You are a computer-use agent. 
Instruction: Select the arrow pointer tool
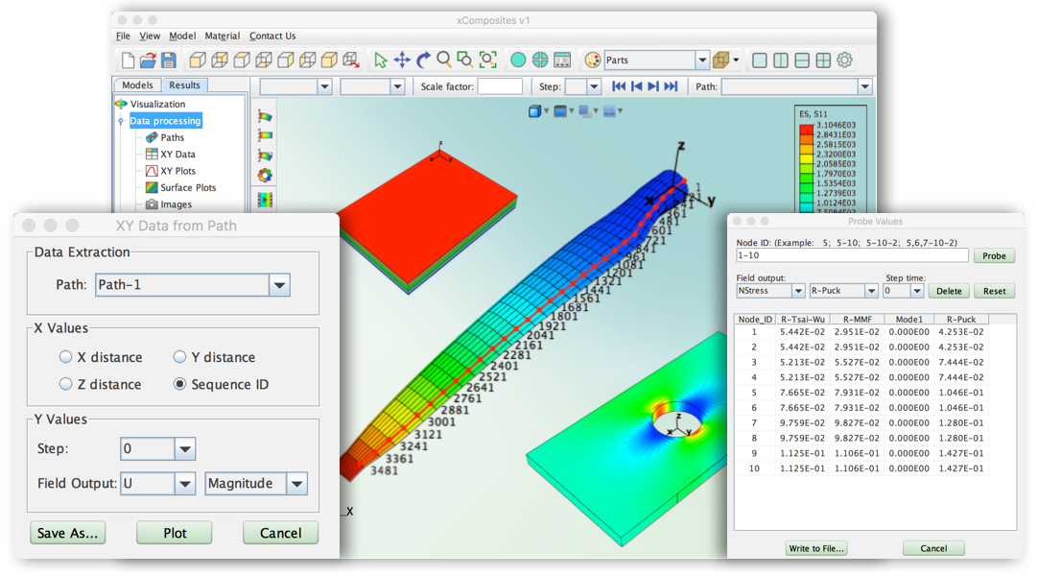[381, 60]
